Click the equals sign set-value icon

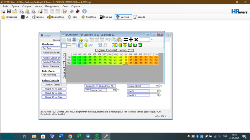(x=126, y=40)
